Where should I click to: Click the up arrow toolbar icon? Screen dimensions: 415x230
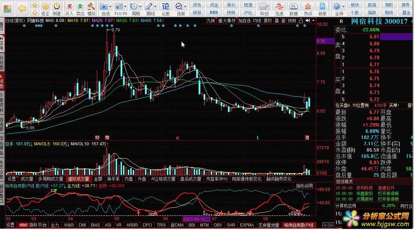35,5
